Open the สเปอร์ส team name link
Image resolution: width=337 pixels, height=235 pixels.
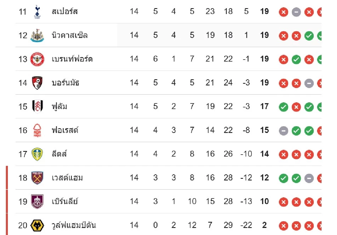[65, 12]
